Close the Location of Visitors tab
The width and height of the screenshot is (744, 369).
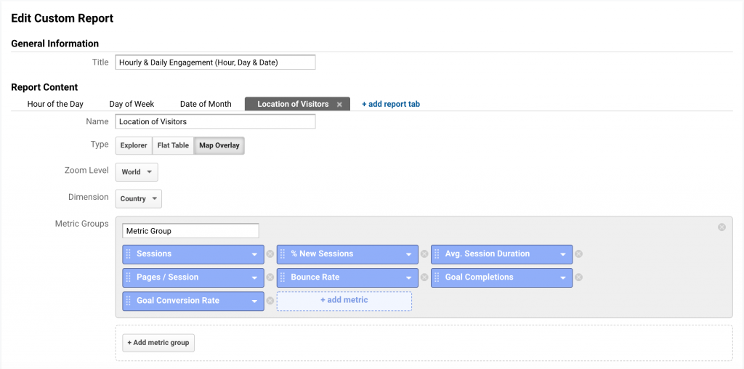tap(339, 105)
